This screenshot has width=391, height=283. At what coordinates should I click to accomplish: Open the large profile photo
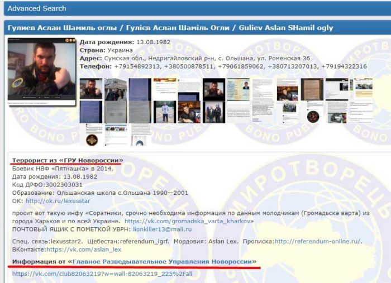pyautogui.click(x=42, y=72)
